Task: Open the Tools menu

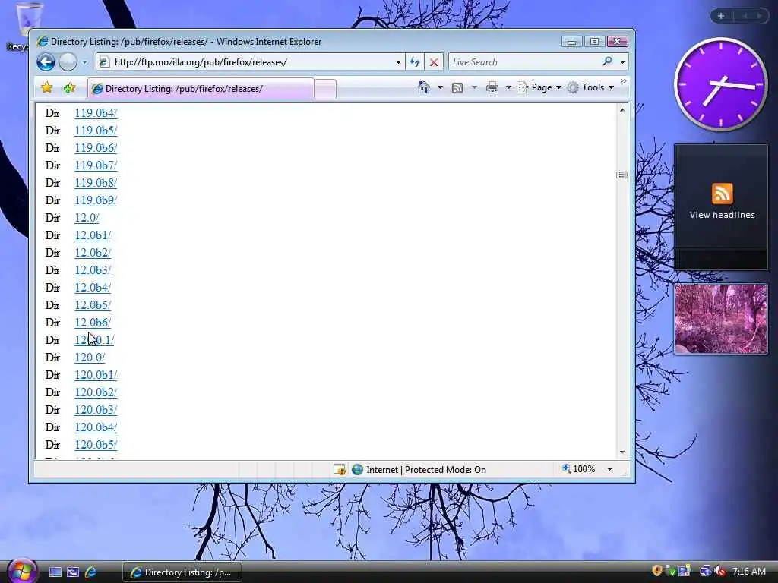Action: click(x=590, y=87)
